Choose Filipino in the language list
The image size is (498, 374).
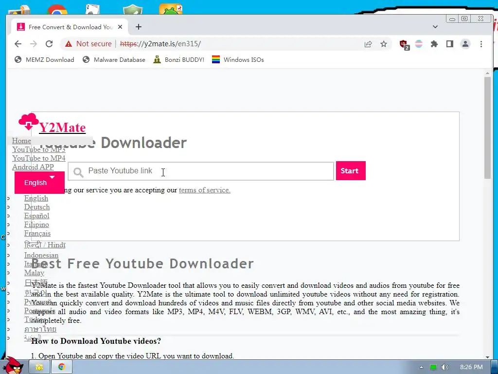click(x=36, y=224)
